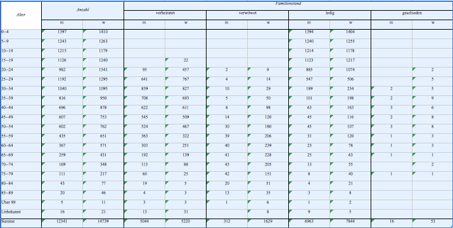Click the 'Über 89' row label

point(21,205)
